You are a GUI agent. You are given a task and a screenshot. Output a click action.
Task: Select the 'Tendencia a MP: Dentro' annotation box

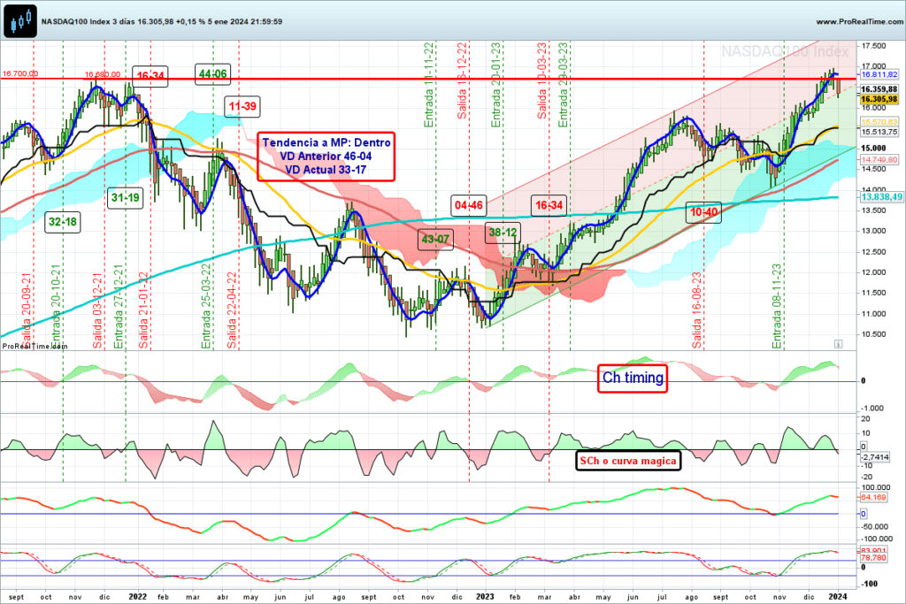point(326,156)
